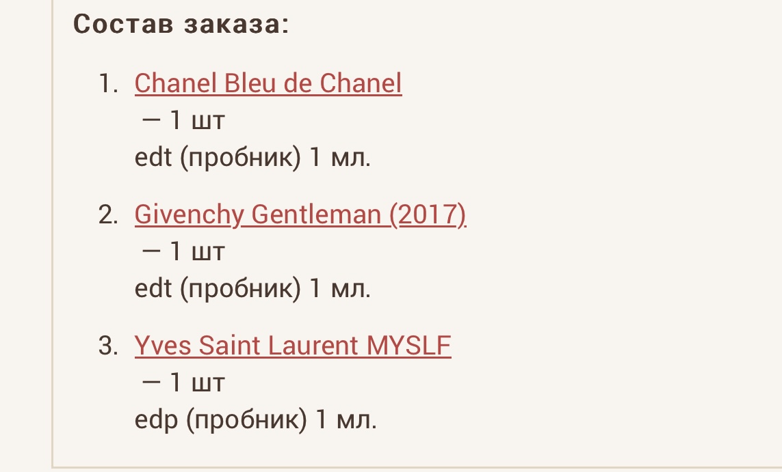This screenshot has width=782, height=472.
Task: Click the 'Состав заказа:' heading
Action: coord(181,25)
